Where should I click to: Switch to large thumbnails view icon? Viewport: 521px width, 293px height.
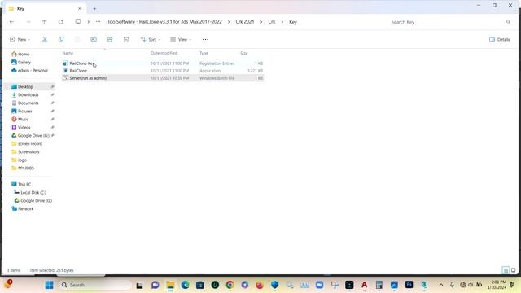click(514, 270)
